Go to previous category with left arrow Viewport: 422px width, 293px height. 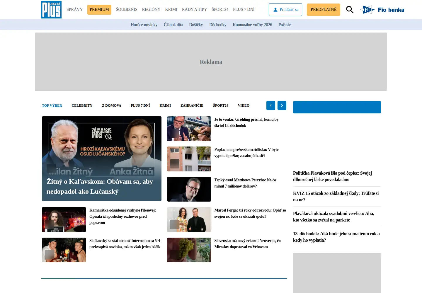click(x=271, y=105)
